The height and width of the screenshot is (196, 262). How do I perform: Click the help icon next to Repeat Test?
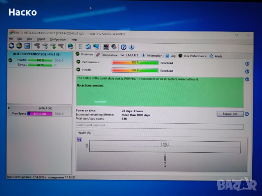point(247,114)
